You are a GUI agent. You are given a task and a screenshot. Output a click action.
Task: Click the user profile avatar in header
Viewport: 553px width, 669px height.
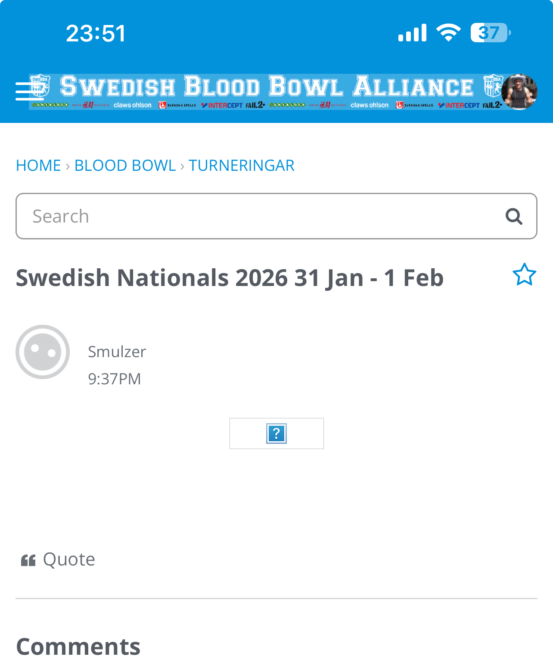[x=519, y=91]
